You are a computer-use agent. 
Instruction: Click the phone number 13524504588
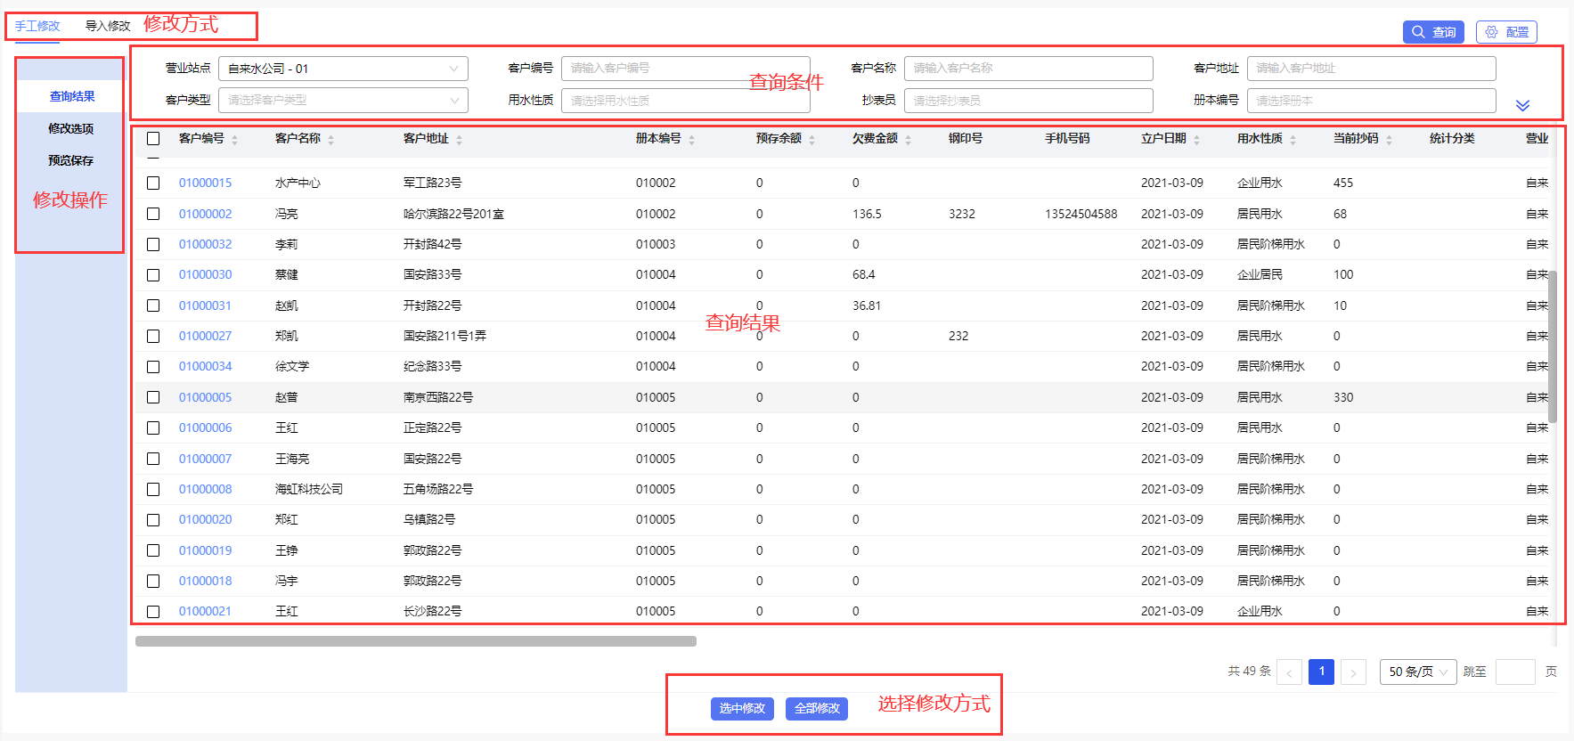pyautogui.click(x=1081, y=214)
